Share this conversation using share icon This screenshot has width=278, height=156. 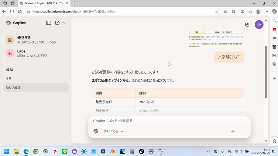point(247,25)
